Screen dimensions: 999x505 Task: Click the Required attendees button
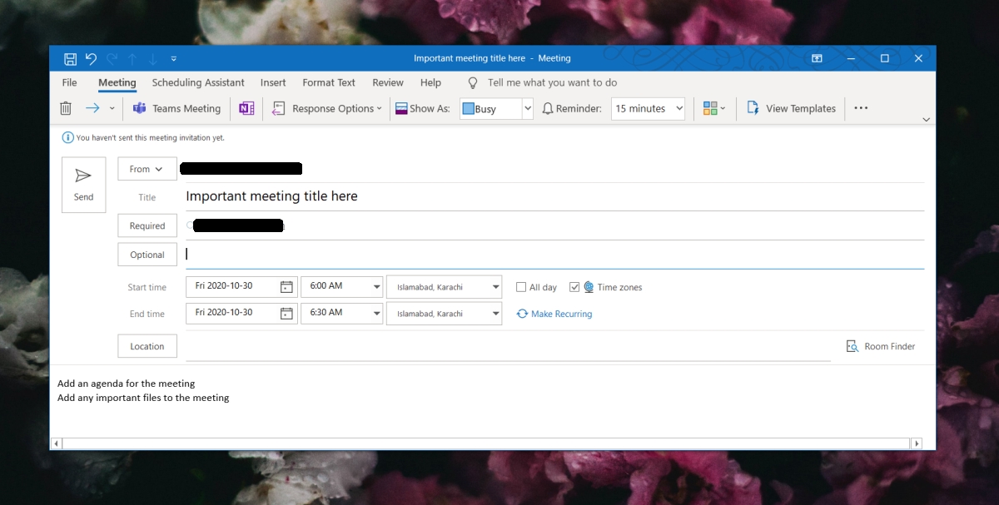[147, 225]
